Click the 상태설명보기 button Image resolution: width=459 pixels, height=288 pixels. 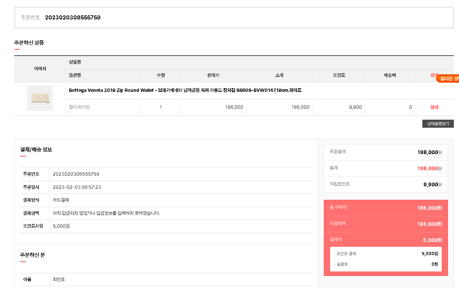click(x=438, y=124)
